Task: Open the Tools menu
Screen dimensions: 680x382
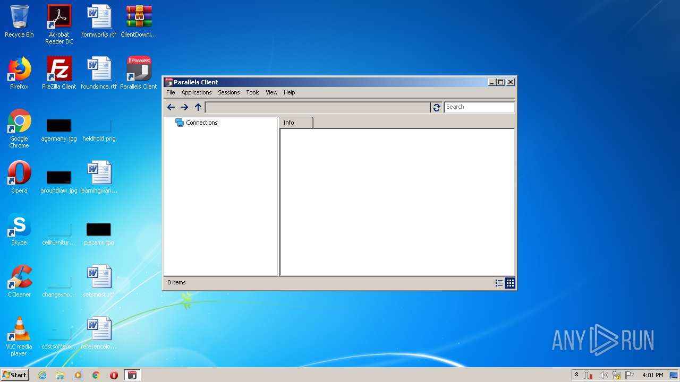Action: [253, 92]
